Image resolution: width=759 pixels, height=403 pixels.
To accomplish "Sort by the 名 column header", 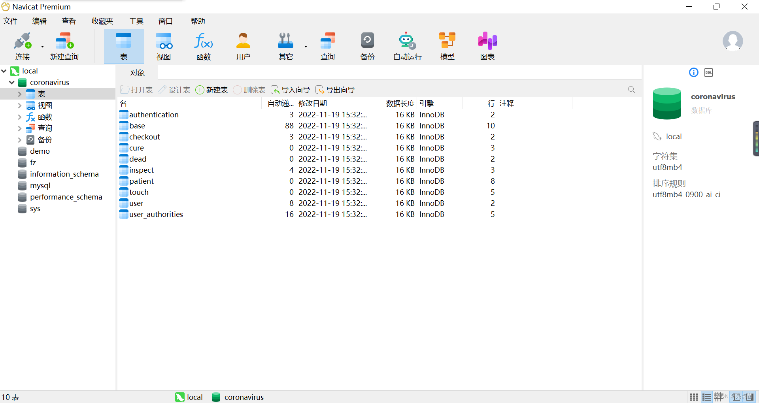I will [190, 104].
